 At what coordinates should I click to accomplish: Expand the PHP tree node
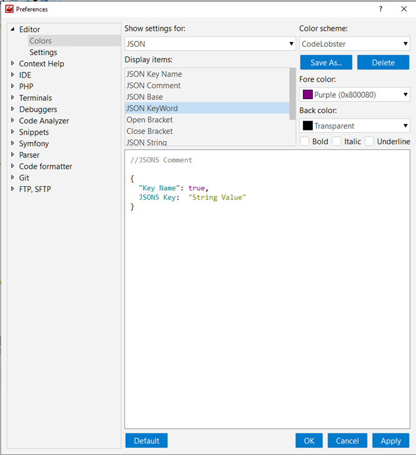(12, 86)
